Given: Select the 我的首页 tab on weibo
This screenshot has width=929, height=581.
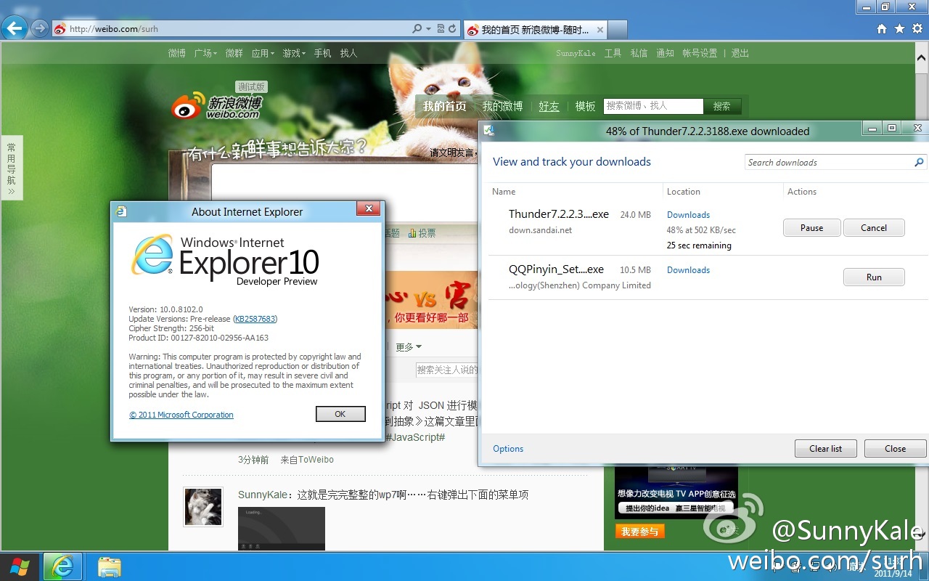Looking at the screenshot, I should 445,106.
